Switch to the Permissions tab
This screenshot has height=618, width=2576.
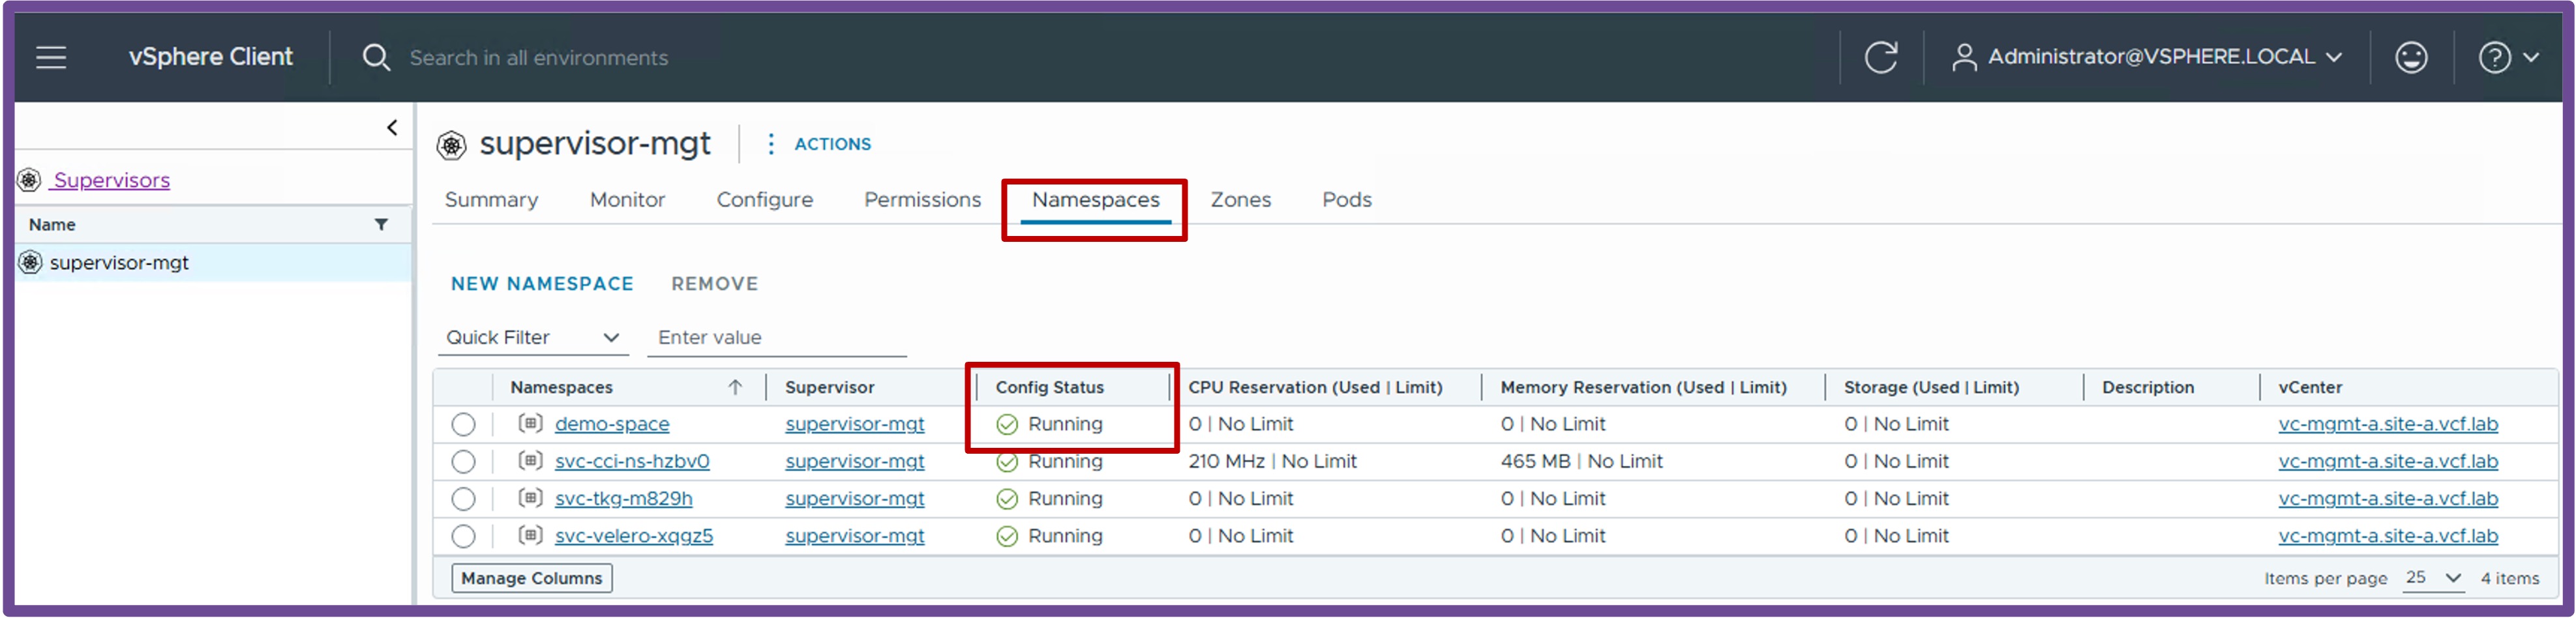tap(923, 200)
